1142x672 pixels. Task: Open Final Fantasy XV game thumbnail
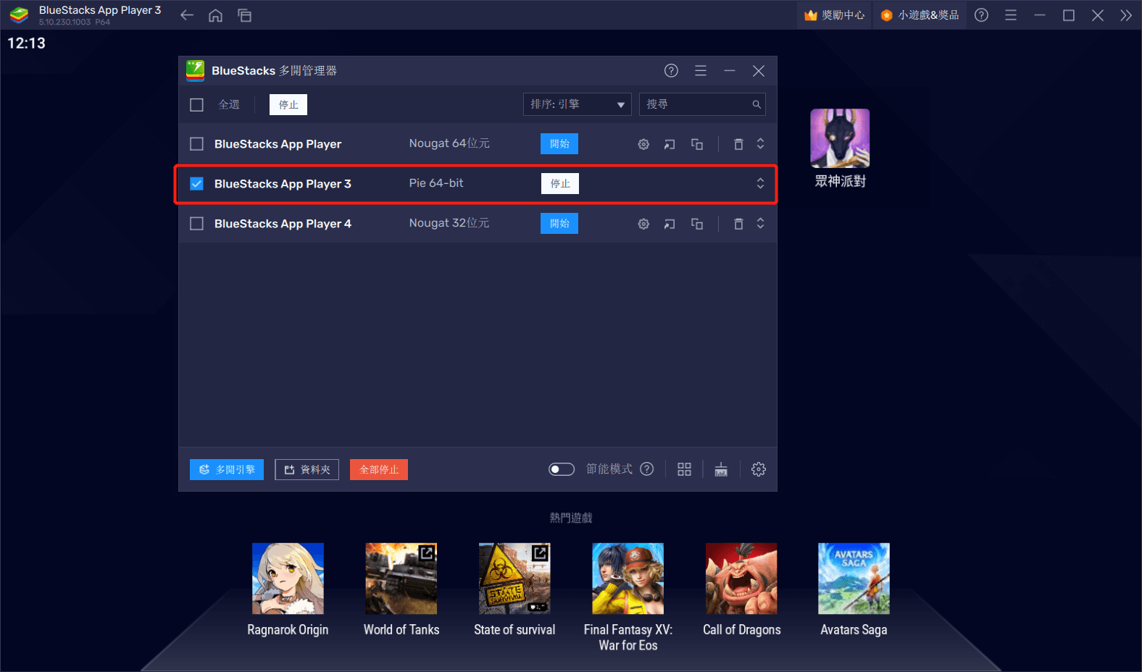click(x=628, y=579)
